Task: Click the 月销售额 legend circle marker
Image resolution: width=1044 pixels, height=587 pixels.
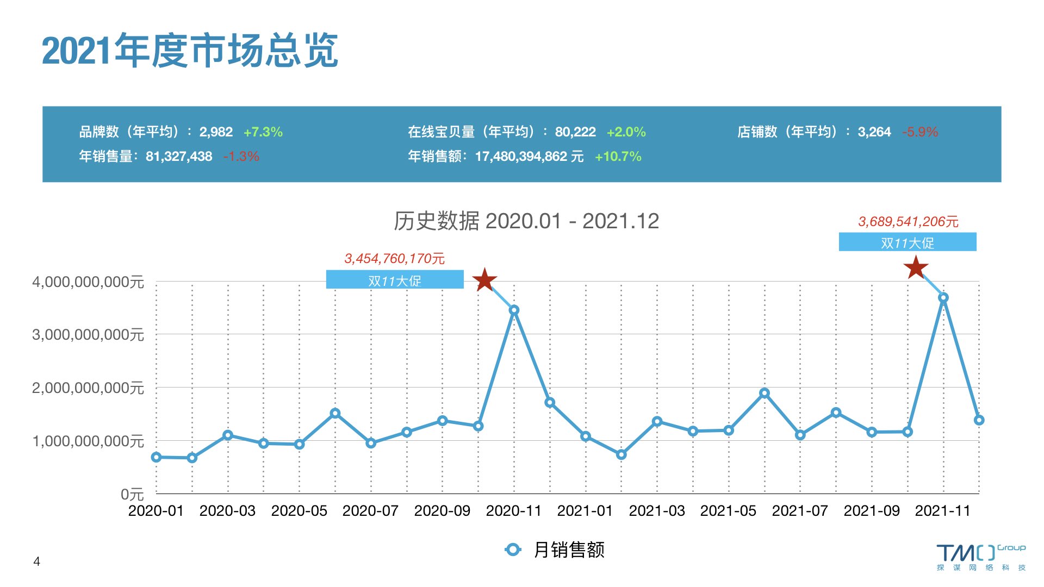Action: pos(513,549)
